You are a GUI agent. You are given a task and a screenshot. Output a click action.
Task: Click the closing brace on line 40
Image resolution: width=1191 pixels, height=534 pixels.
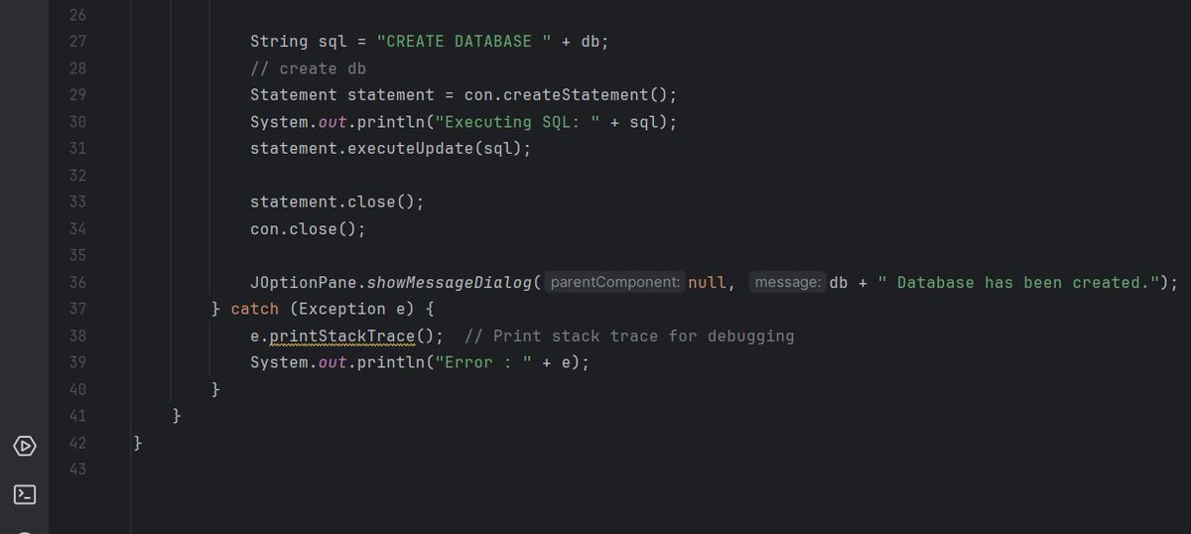point(216,390)
